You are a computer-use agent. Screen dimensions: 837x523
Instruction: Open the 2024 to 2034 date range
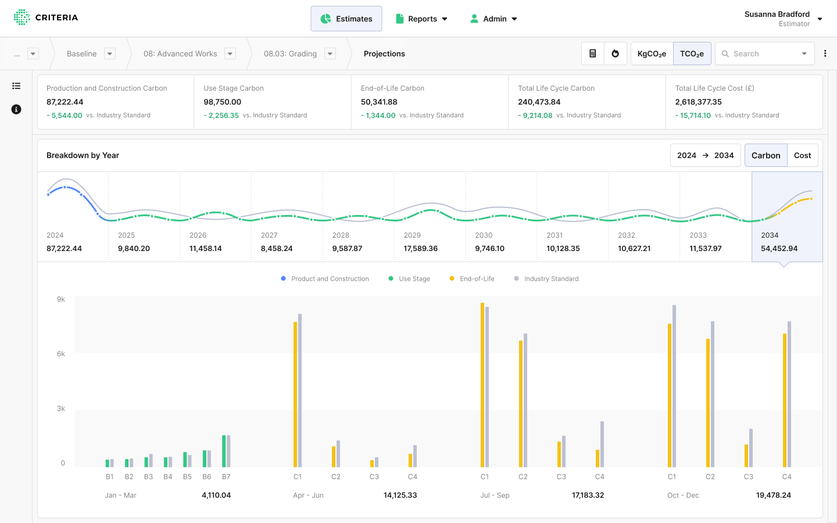click(705, 156)
